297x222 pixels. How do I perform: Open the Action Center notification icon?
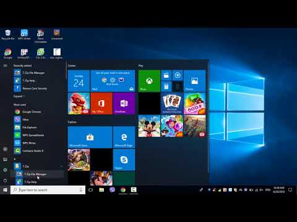pos(290,190)
